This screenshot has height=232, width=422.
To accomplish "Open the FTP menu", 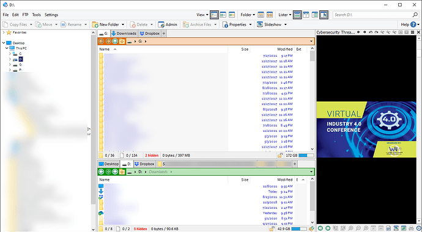I will point(25,15).
